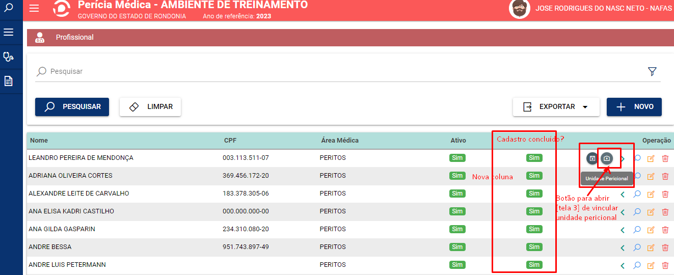Edit Andre Luis Petermann record
Viewport: 674px width, 275px height.
point(651,265)
